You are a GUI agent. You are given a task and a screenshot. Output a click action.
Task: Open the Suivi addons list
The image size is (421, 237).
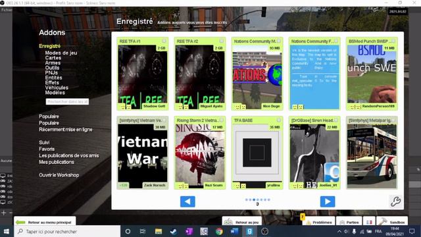44,142
